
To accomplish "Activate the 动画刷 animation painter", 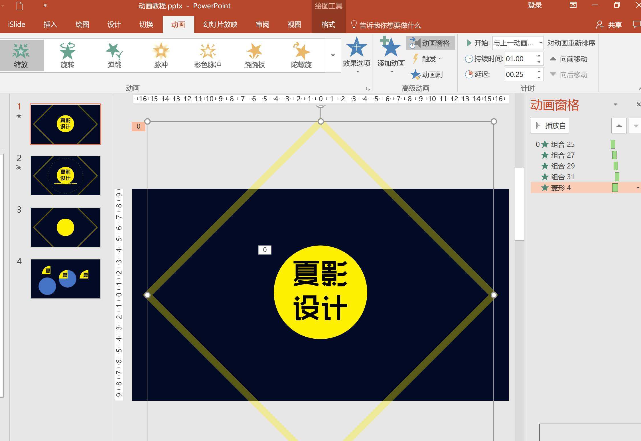I will point(427,74).
